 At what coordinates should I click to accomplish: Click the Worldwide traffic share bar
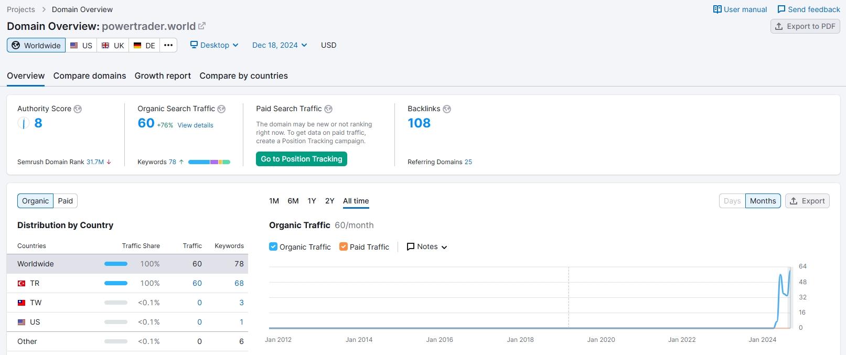116,264
